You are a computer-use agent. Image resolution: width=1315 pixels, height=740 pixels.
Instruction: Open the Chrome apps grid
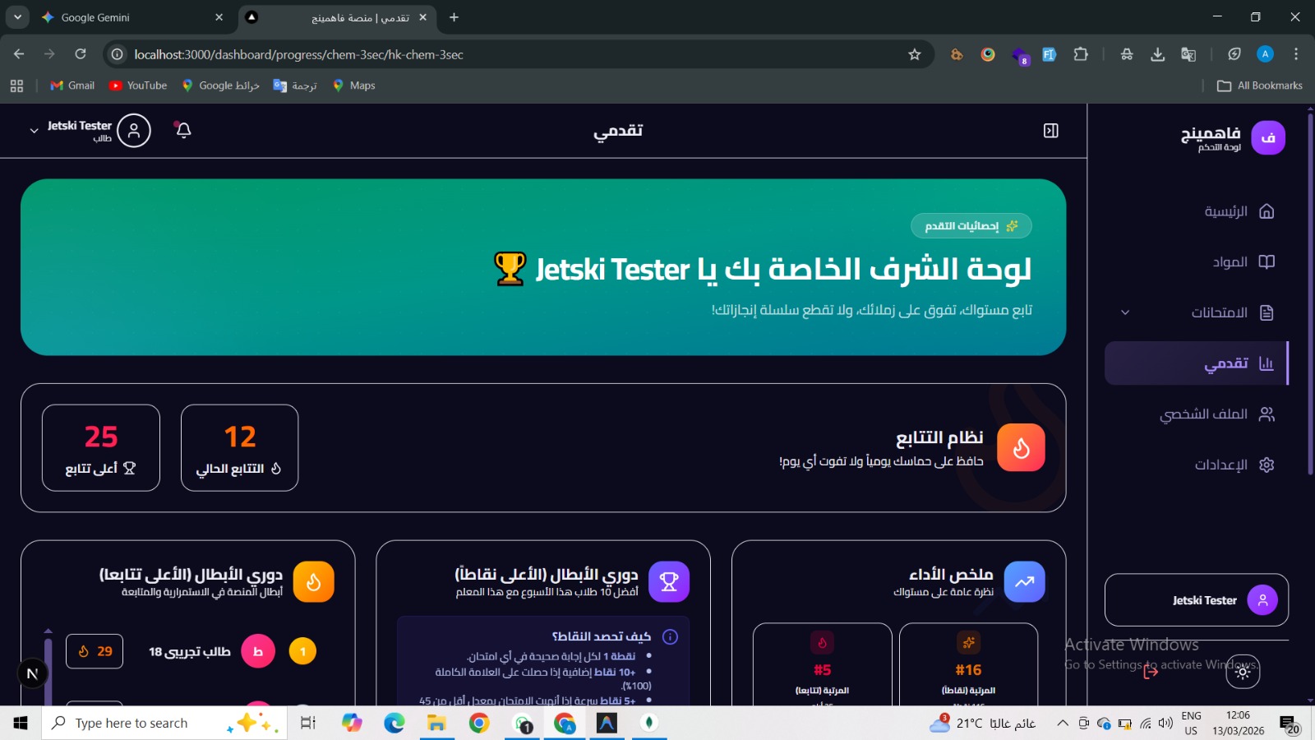[x=16, y=86]
